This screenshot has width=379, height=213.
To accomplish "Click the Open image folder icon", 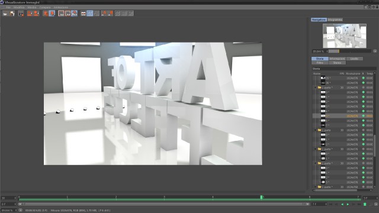I will coord(5,14).
